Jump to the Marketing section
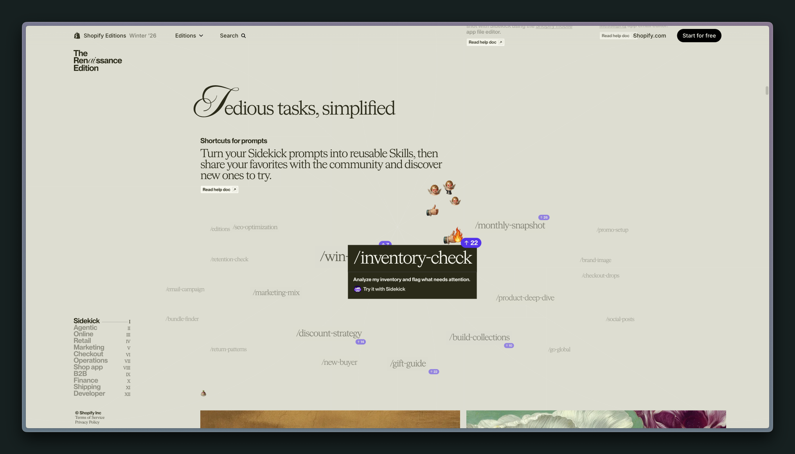The image size is (795, 454). click(x=89, y=347)
